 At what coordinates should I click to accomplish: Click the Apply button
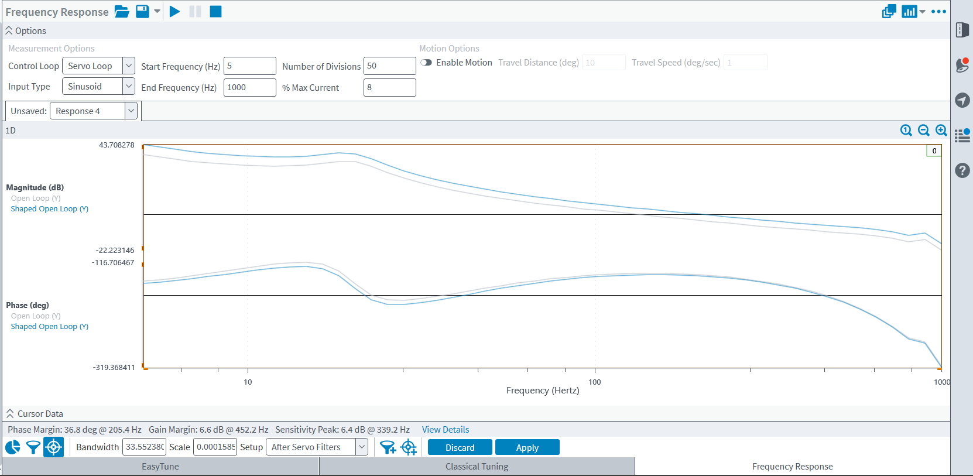[x=527, y=448]
